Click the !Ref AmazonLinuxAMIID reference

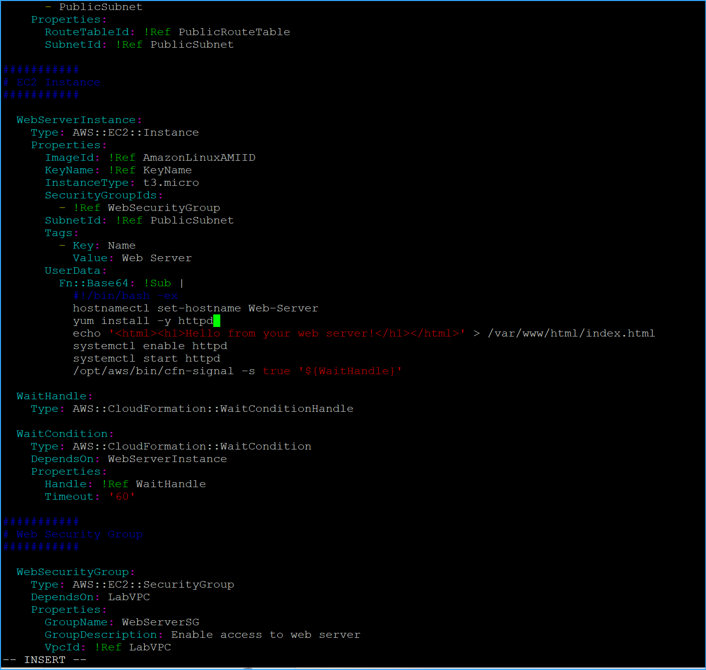point(198,157)
